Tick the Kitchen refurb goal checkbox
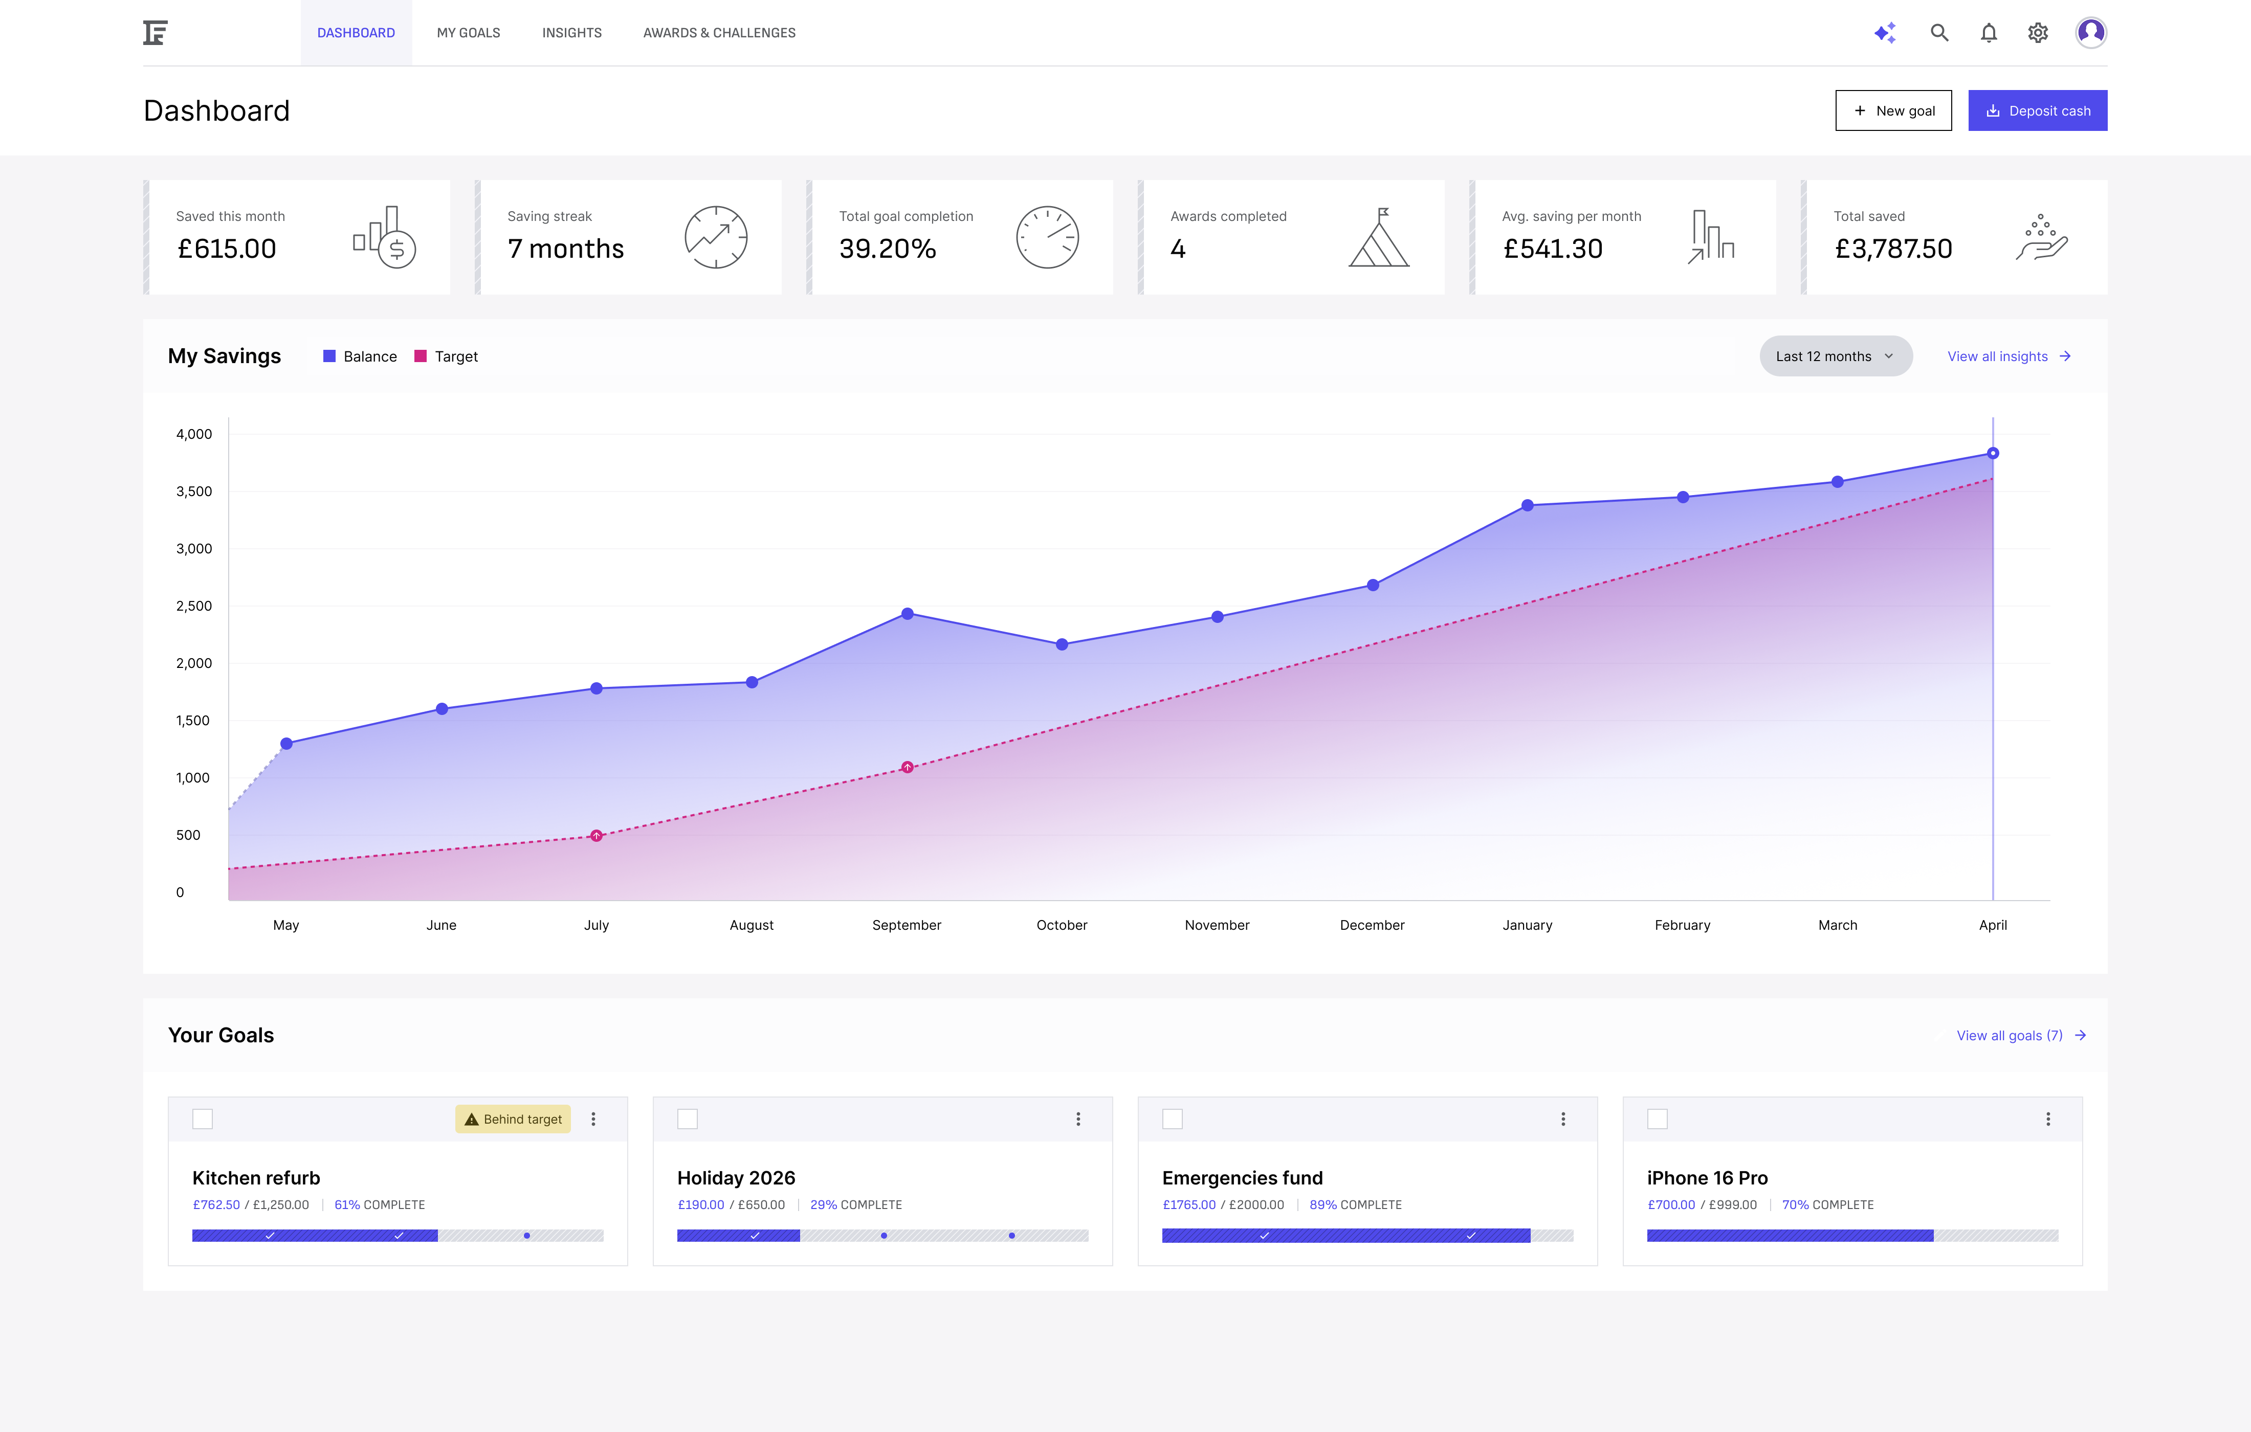Screen dimensions: 2251x1432 coord(203,1119)
